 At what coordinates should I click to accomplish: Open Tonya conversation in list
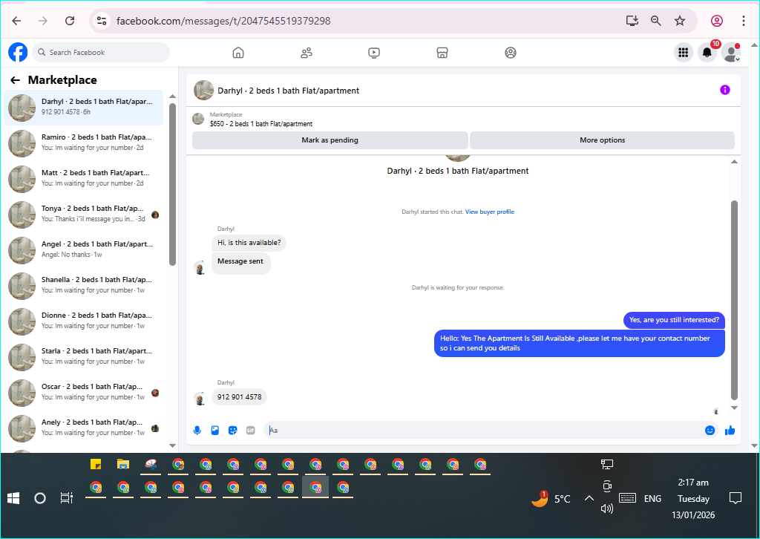click(x=83, y=214)
